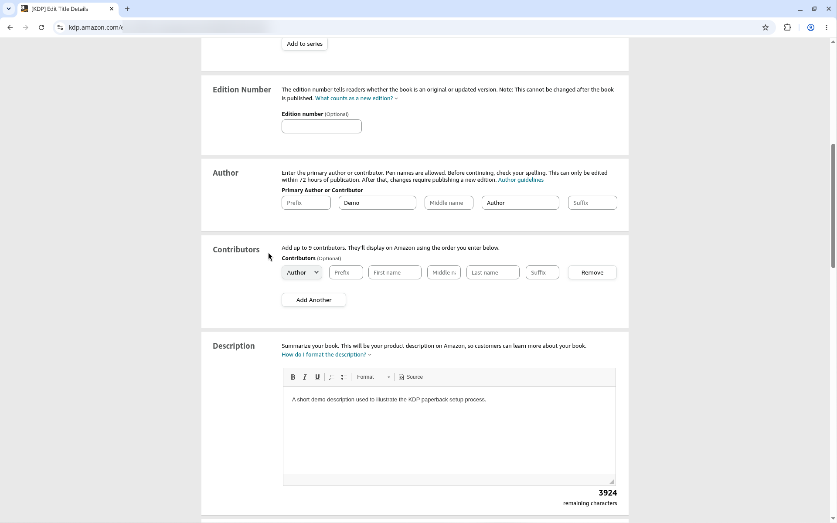Click the contributor Middle name field

(444, 272)
